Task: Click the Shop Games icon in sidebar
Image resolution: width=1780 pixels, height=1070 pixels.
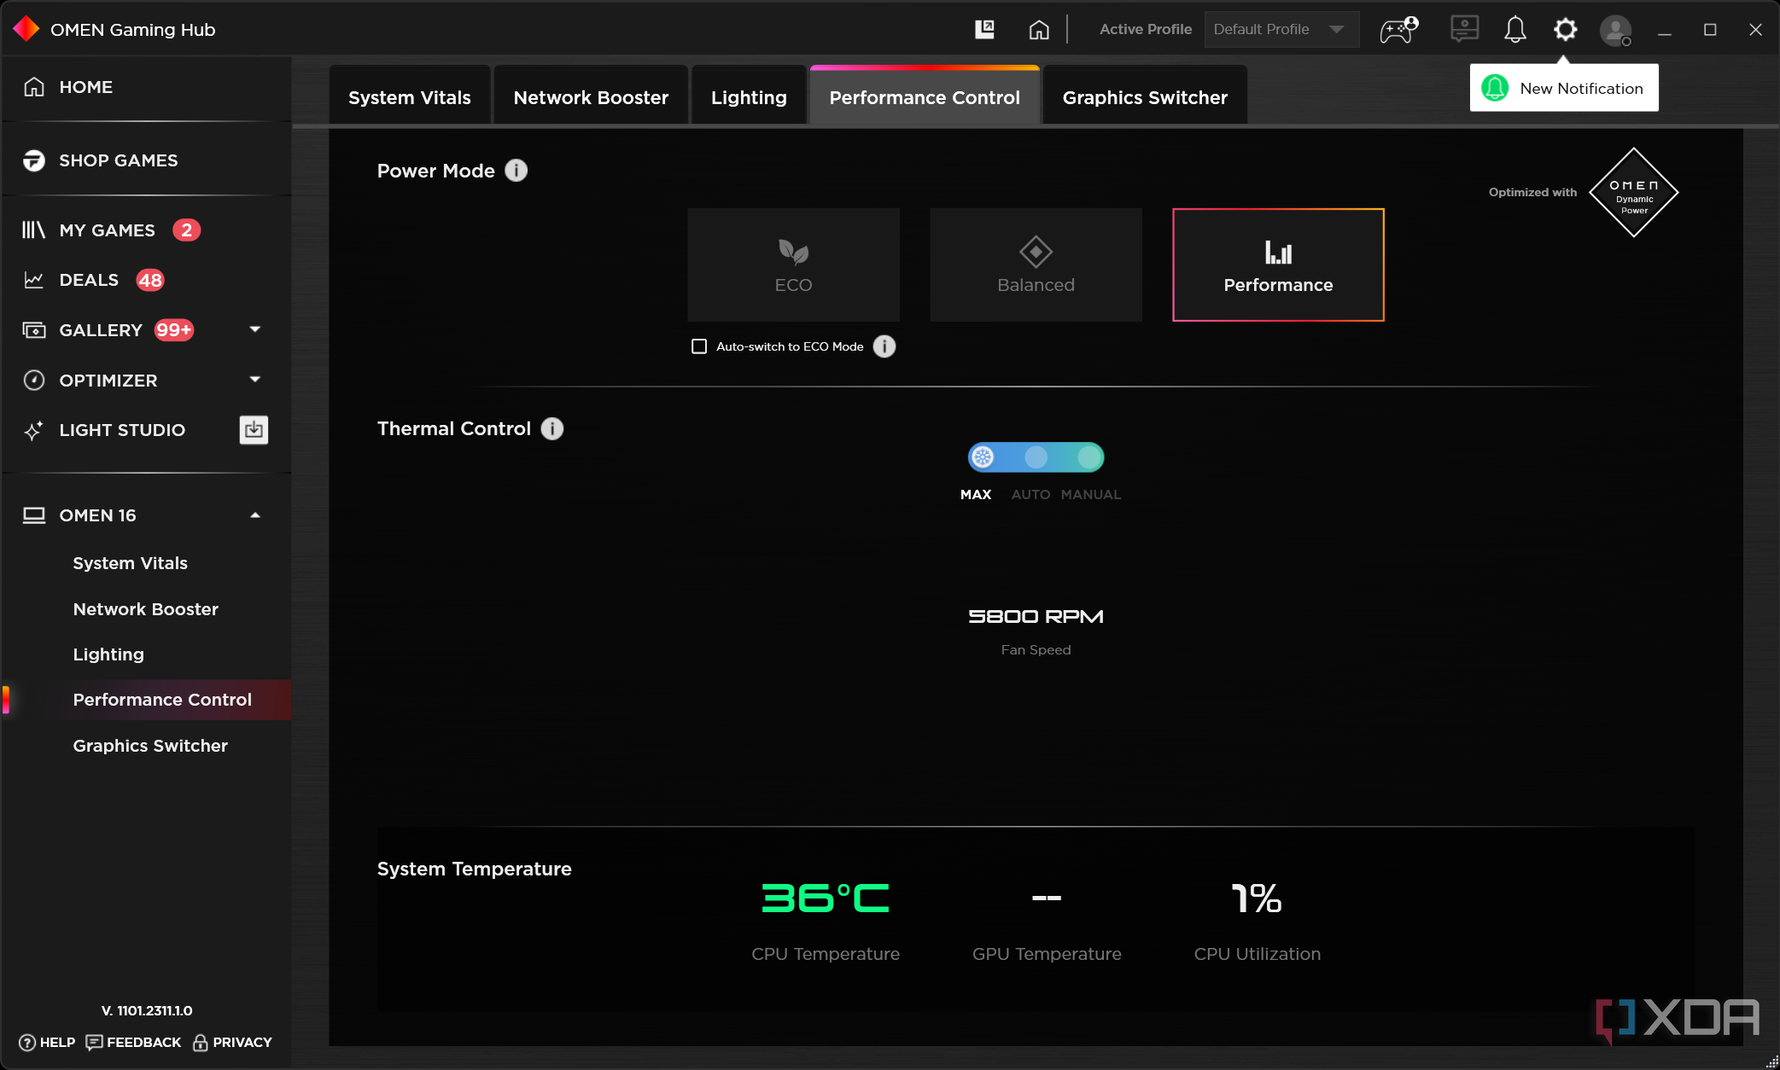Action: pyautogui.click(x=33, y=160)
